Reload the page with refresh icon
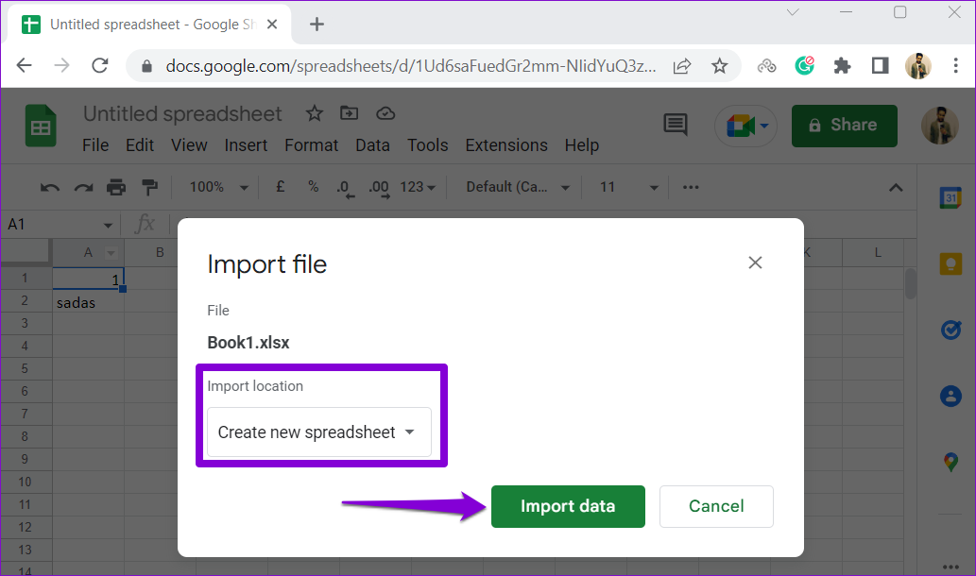 (99, 65)
